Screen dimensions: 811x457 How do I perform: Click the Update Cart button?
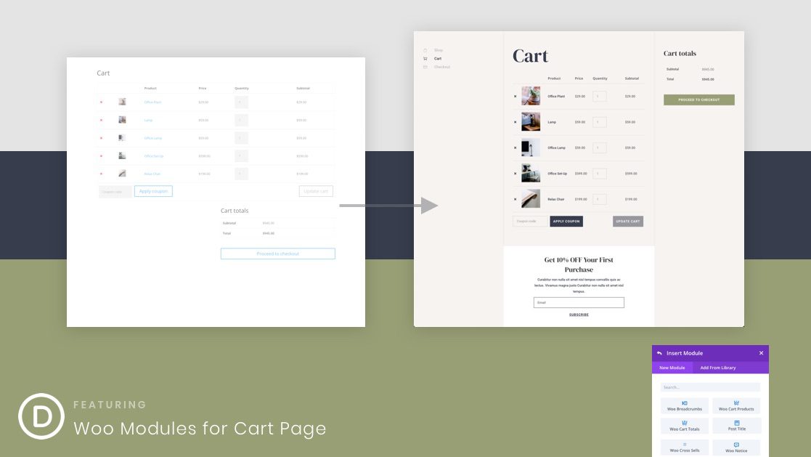click(x=627, y=221)
